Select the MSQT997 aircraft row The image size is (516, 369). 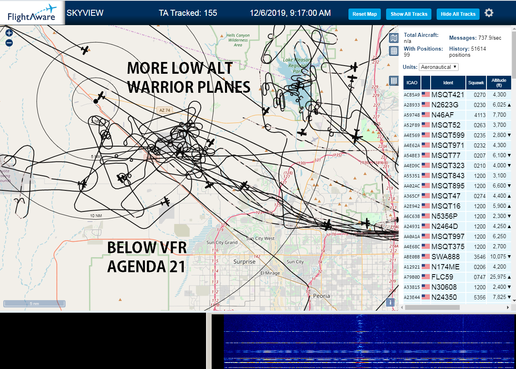point(457,236)
